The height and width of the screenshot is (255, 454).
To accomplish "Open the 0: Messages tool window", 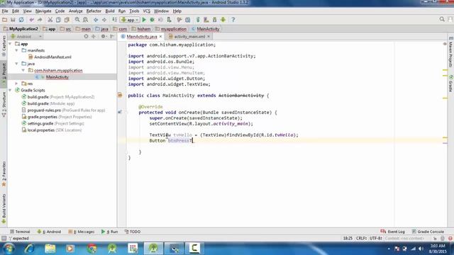I will pos(82,232).
